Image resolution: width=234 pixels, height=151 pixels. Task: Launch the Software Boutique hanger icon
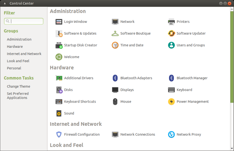coord(115,33)
